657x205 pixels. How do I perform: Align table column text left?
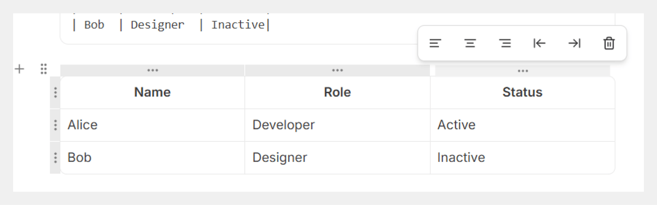point(435,43)
